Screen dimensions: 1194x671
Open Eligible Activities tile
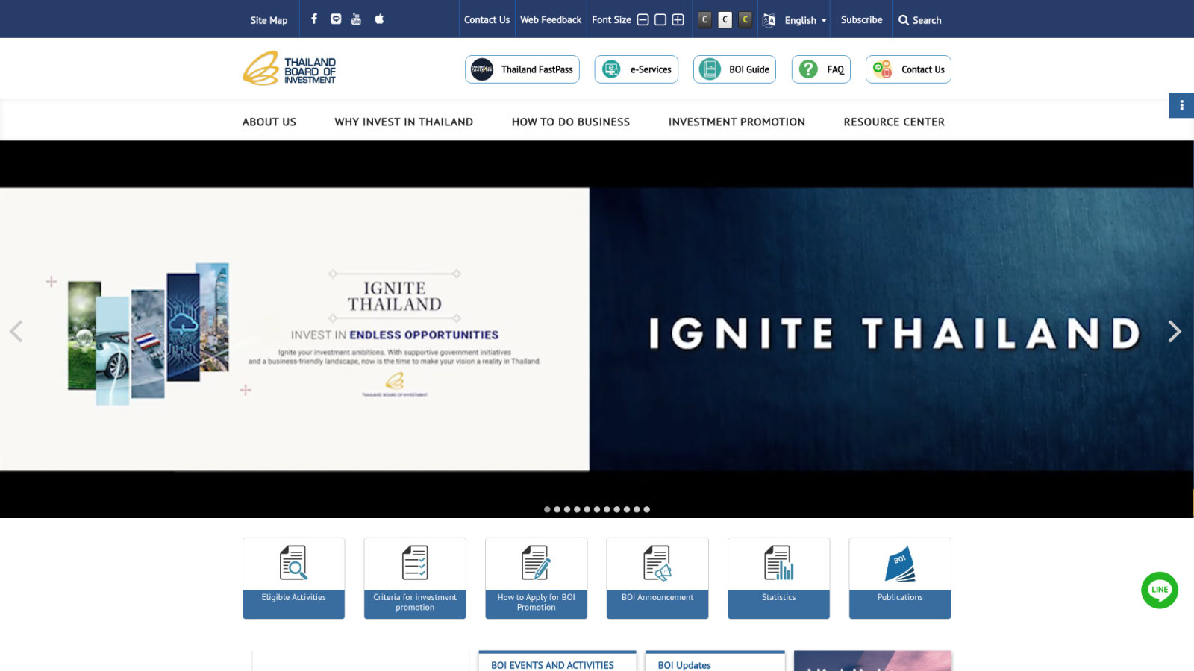[x=294, y=578]
